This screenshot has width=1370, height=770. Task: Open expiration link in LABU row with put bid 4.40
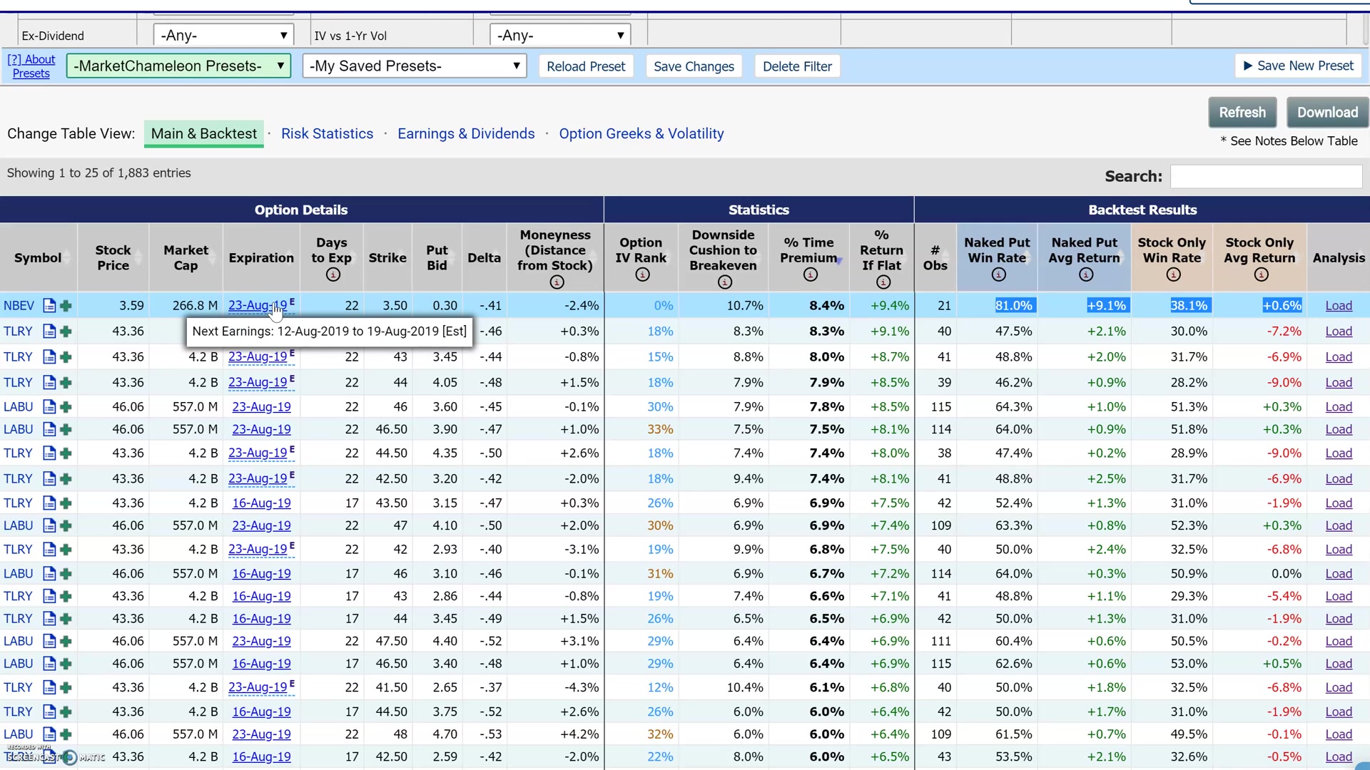pos(261,642)
